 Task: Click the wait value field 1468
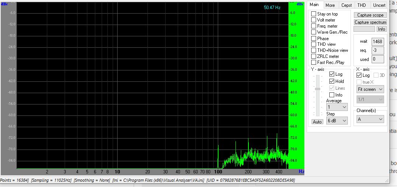click(x=377, y=42)
